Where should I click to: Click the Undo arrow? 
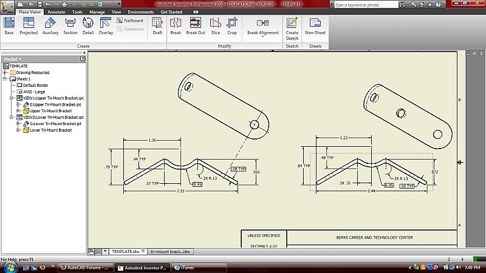(48, 4)
